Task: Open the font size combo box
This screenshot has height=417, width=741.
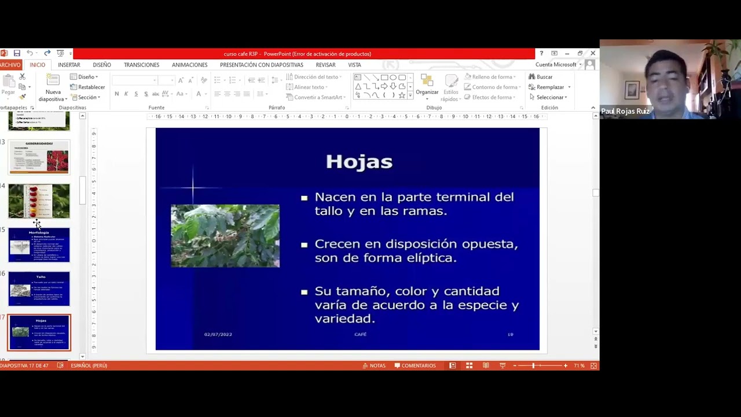Action: pos(167,81)
